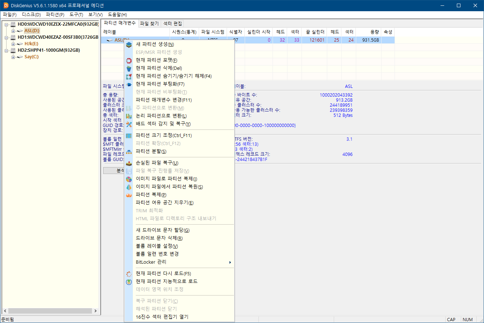484x323 pixels.
Task: Click the 913.2GB free space value
Action: click(344, 100)
